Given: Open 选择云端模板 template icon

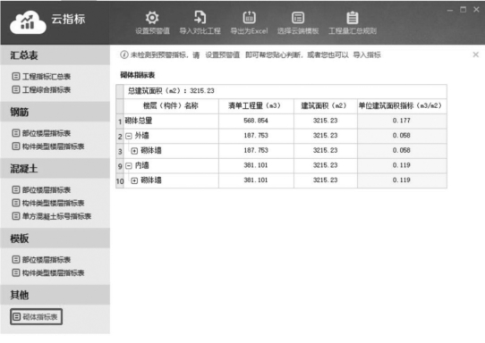Looking at the screenshot, I should click(x=298, y=18).
